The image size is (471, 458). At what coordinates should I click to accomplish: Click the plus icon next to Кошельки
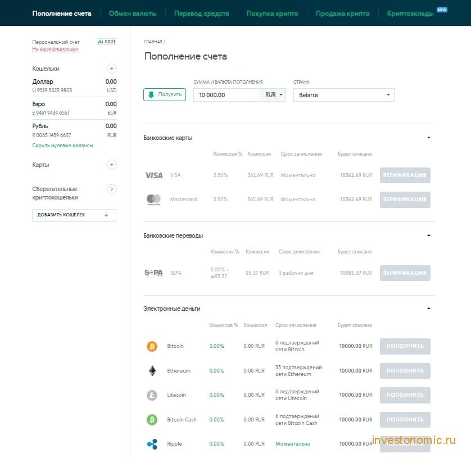[112, 69]
